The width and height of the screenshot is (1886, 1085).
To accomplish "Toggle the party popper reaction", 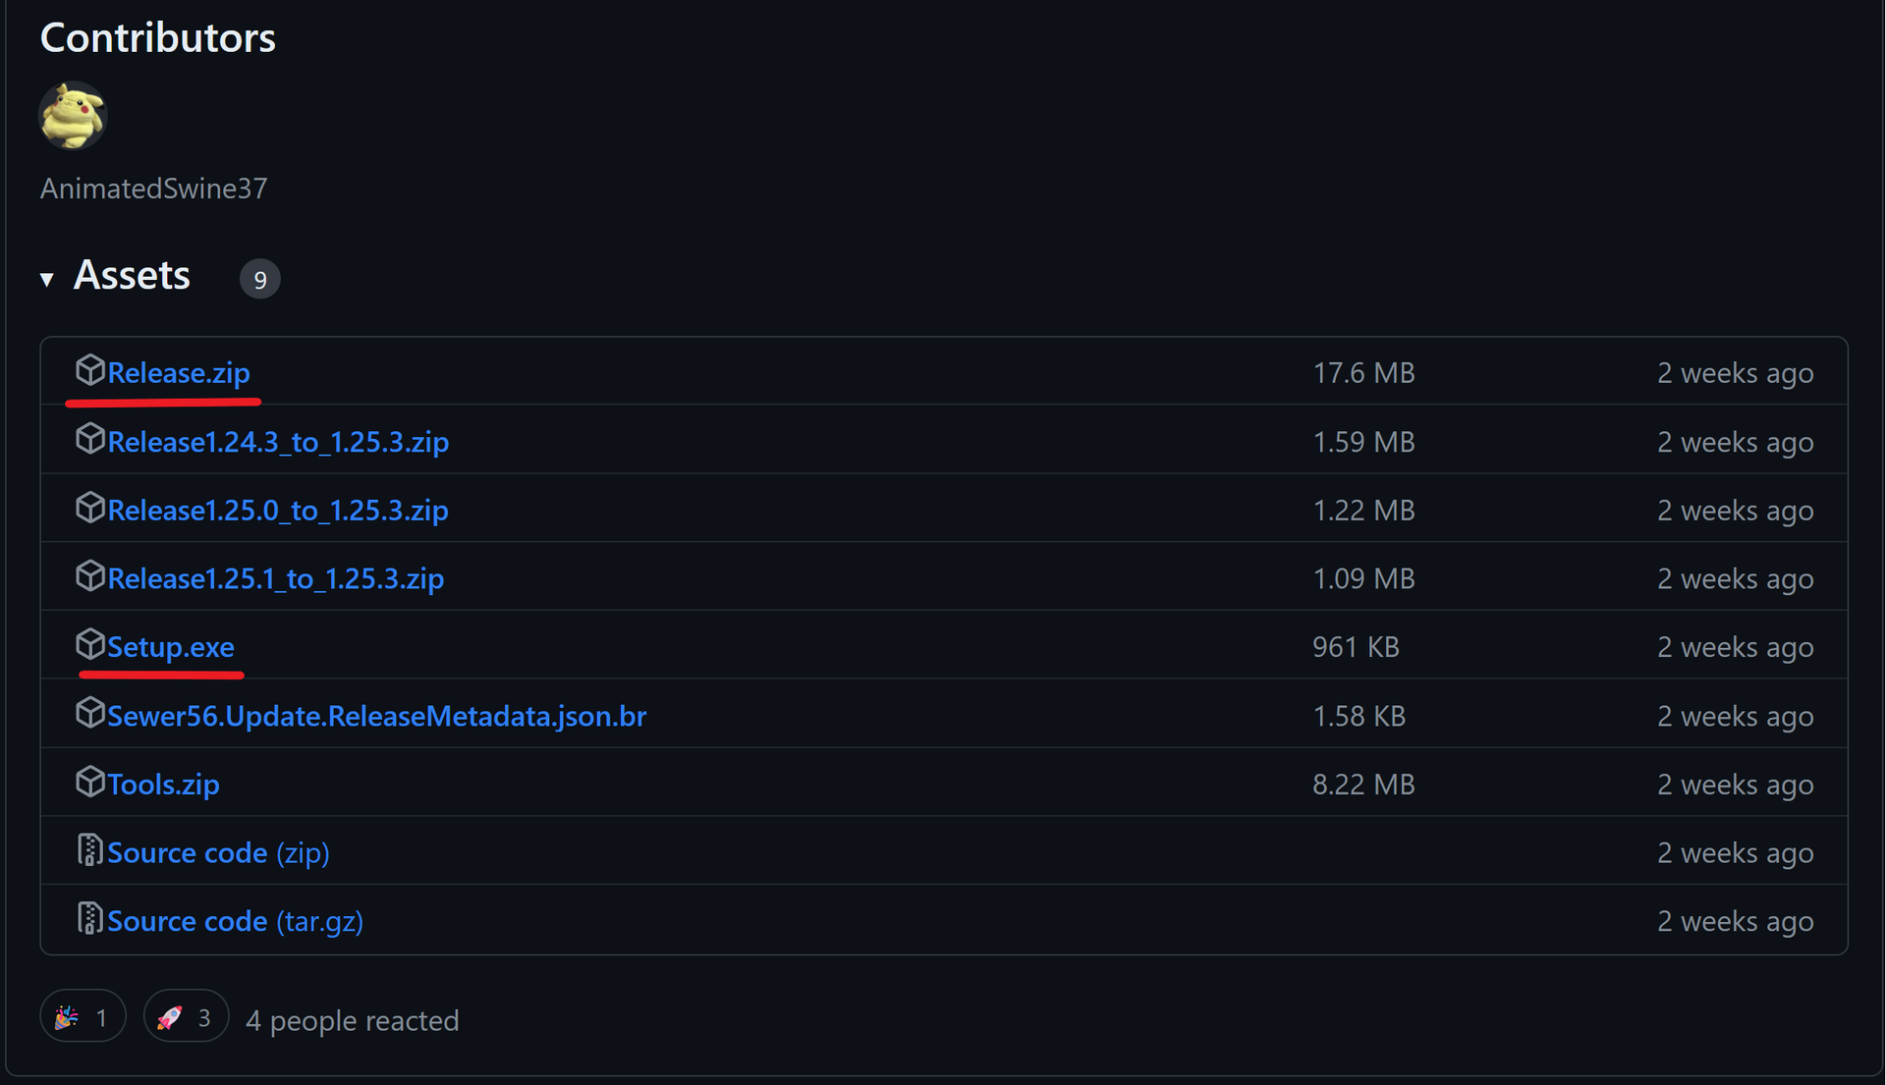I will tap(83, 1017).
